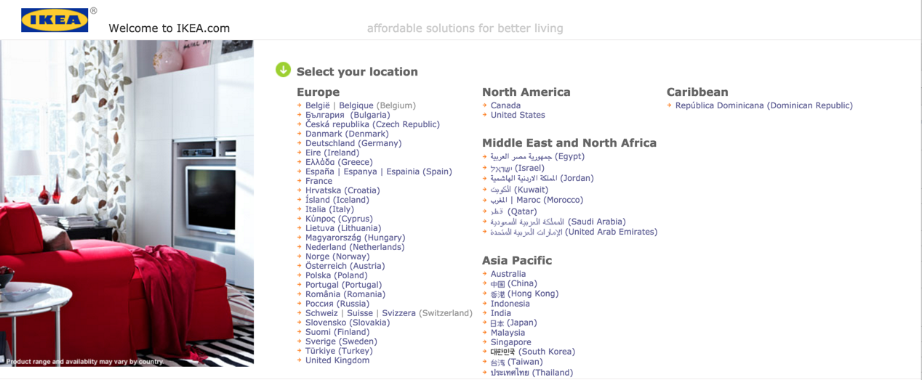
Task: Open Türkiye (Turkey)
Action: tap(339, 351)
